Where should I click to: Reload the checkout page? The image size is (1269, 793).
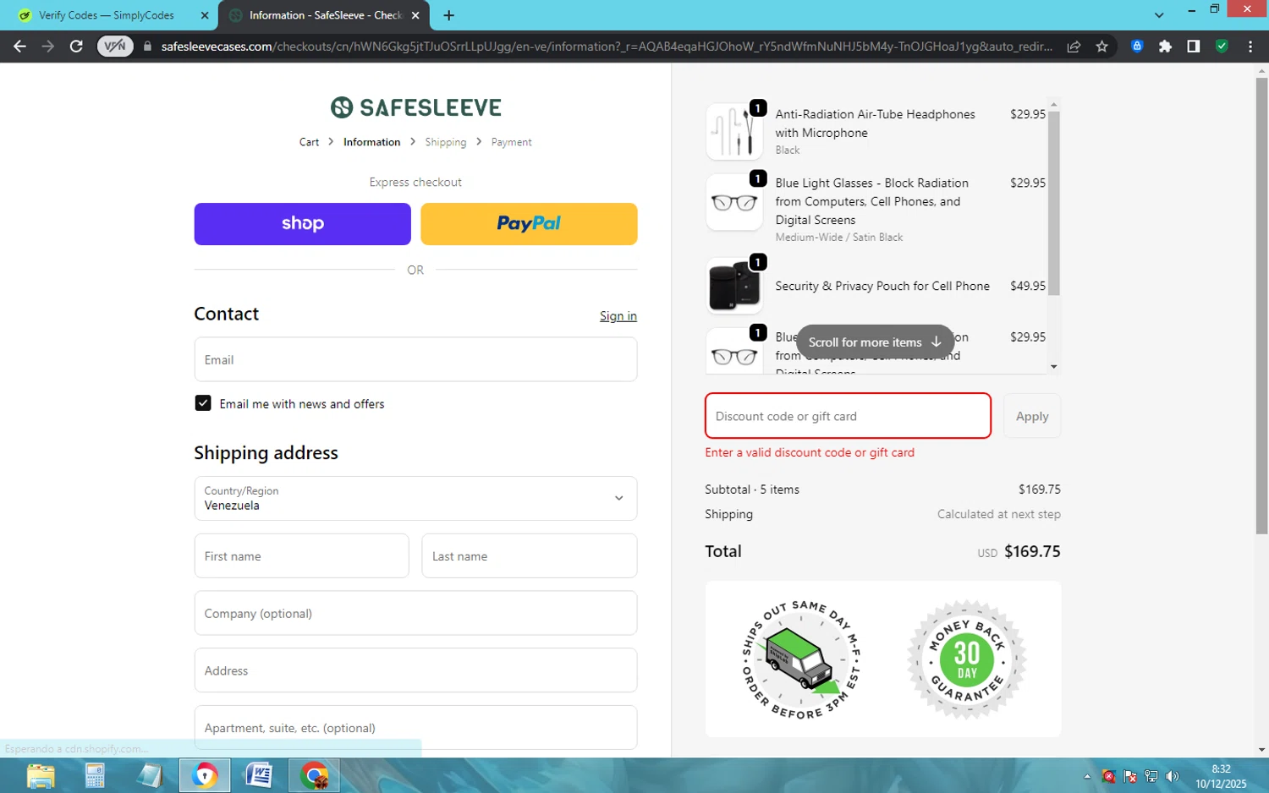click(76, 46)
